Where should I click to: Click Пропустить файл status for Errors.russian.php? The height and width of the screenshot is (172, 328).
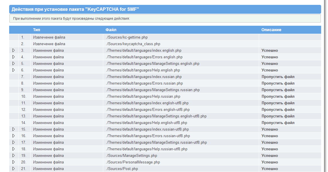pos(278,83)
